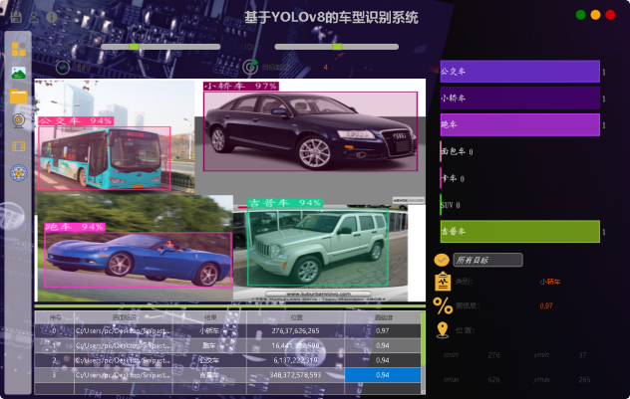Click the yellow folder icon in sidebar

[x=18, y=97]
